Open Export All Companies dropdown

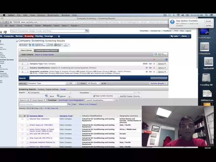(x=49, y=92)
